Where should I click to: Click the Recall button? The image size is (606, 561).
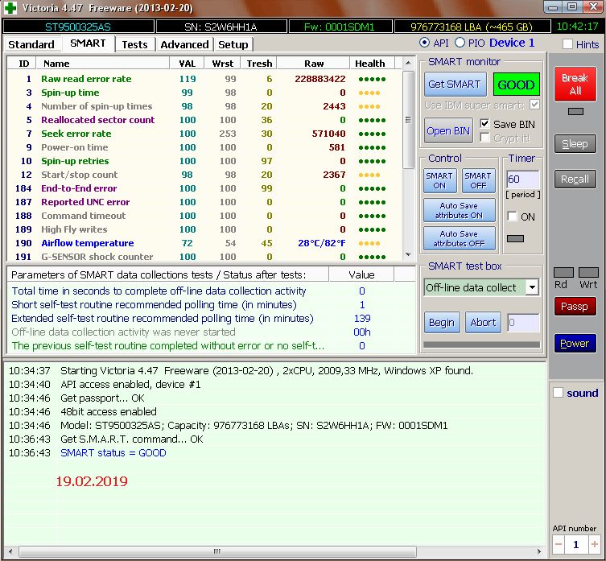coord(575,179)
